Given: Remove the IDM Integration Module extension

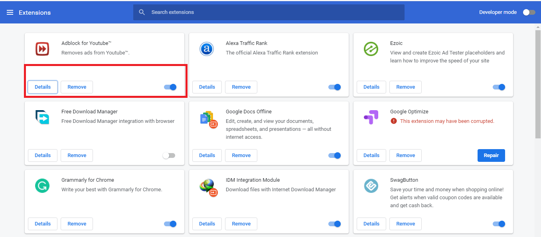Looking at the screenshot, I should click(x=241, y=224).
